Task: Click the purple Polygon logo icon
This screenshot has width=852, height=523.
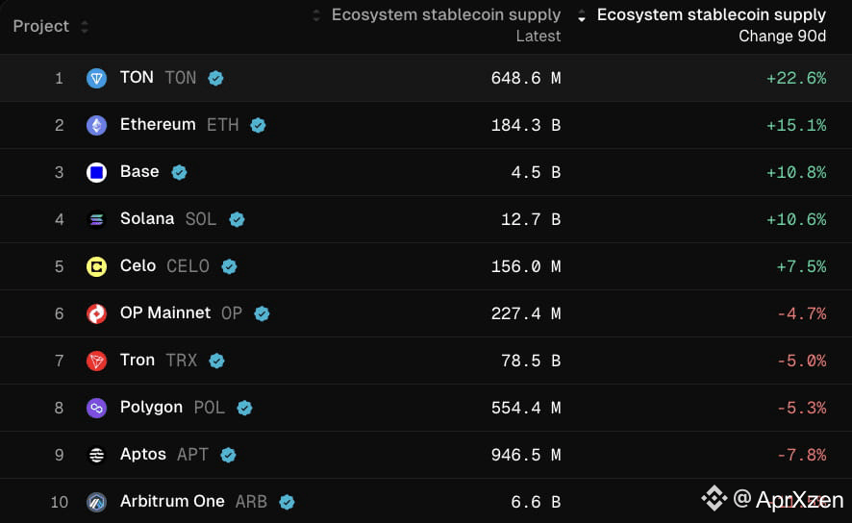Action: pyautogui.click(x=97, y=408)
